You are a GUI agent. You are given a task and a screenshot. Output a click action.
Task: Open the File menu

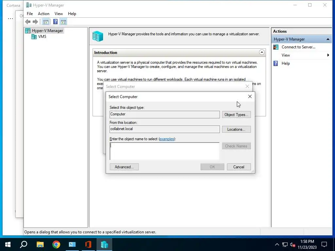[x=30, y=14]
